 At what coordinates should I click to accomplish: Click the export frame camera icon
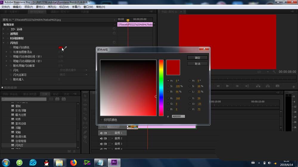(277, 86)
